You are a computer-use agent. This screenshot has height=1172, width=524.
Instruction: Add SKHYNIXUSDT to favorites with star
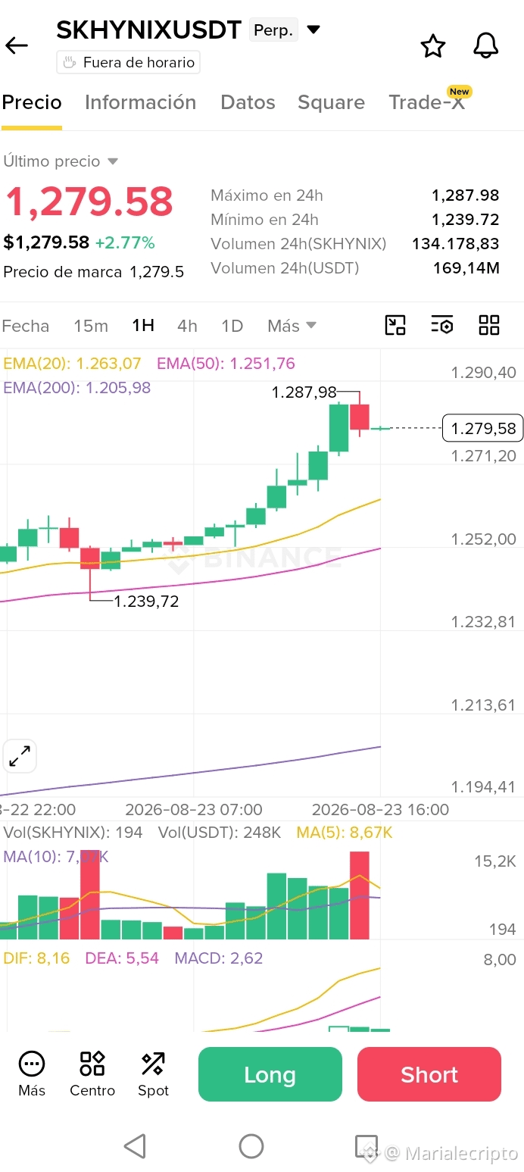433,46
